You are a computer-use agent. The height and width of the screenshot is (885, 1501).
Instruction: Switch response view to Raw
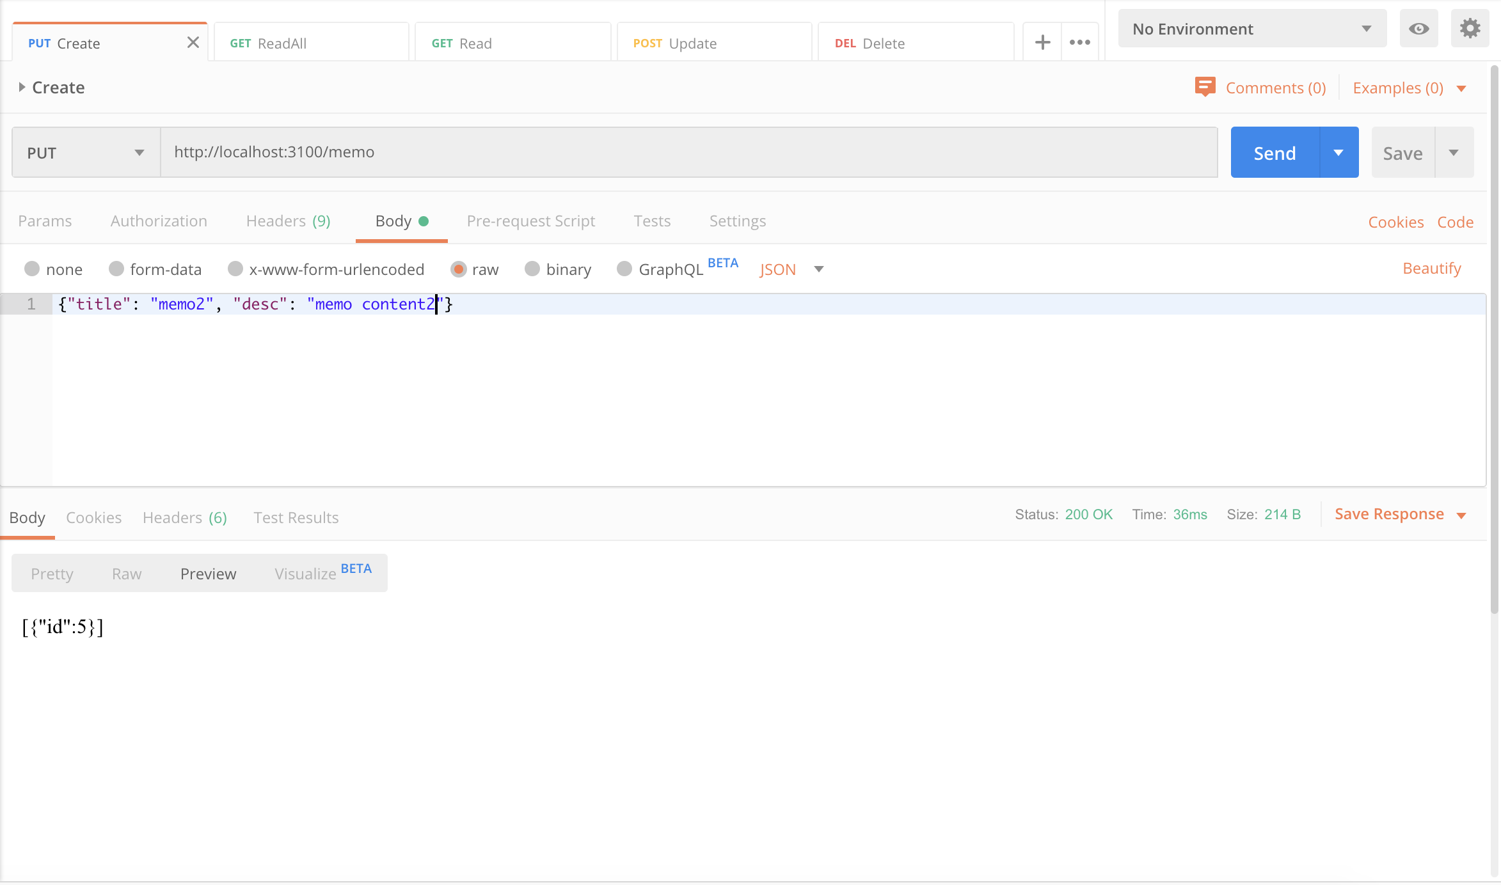pyautogui.click(x=127, y=574)
